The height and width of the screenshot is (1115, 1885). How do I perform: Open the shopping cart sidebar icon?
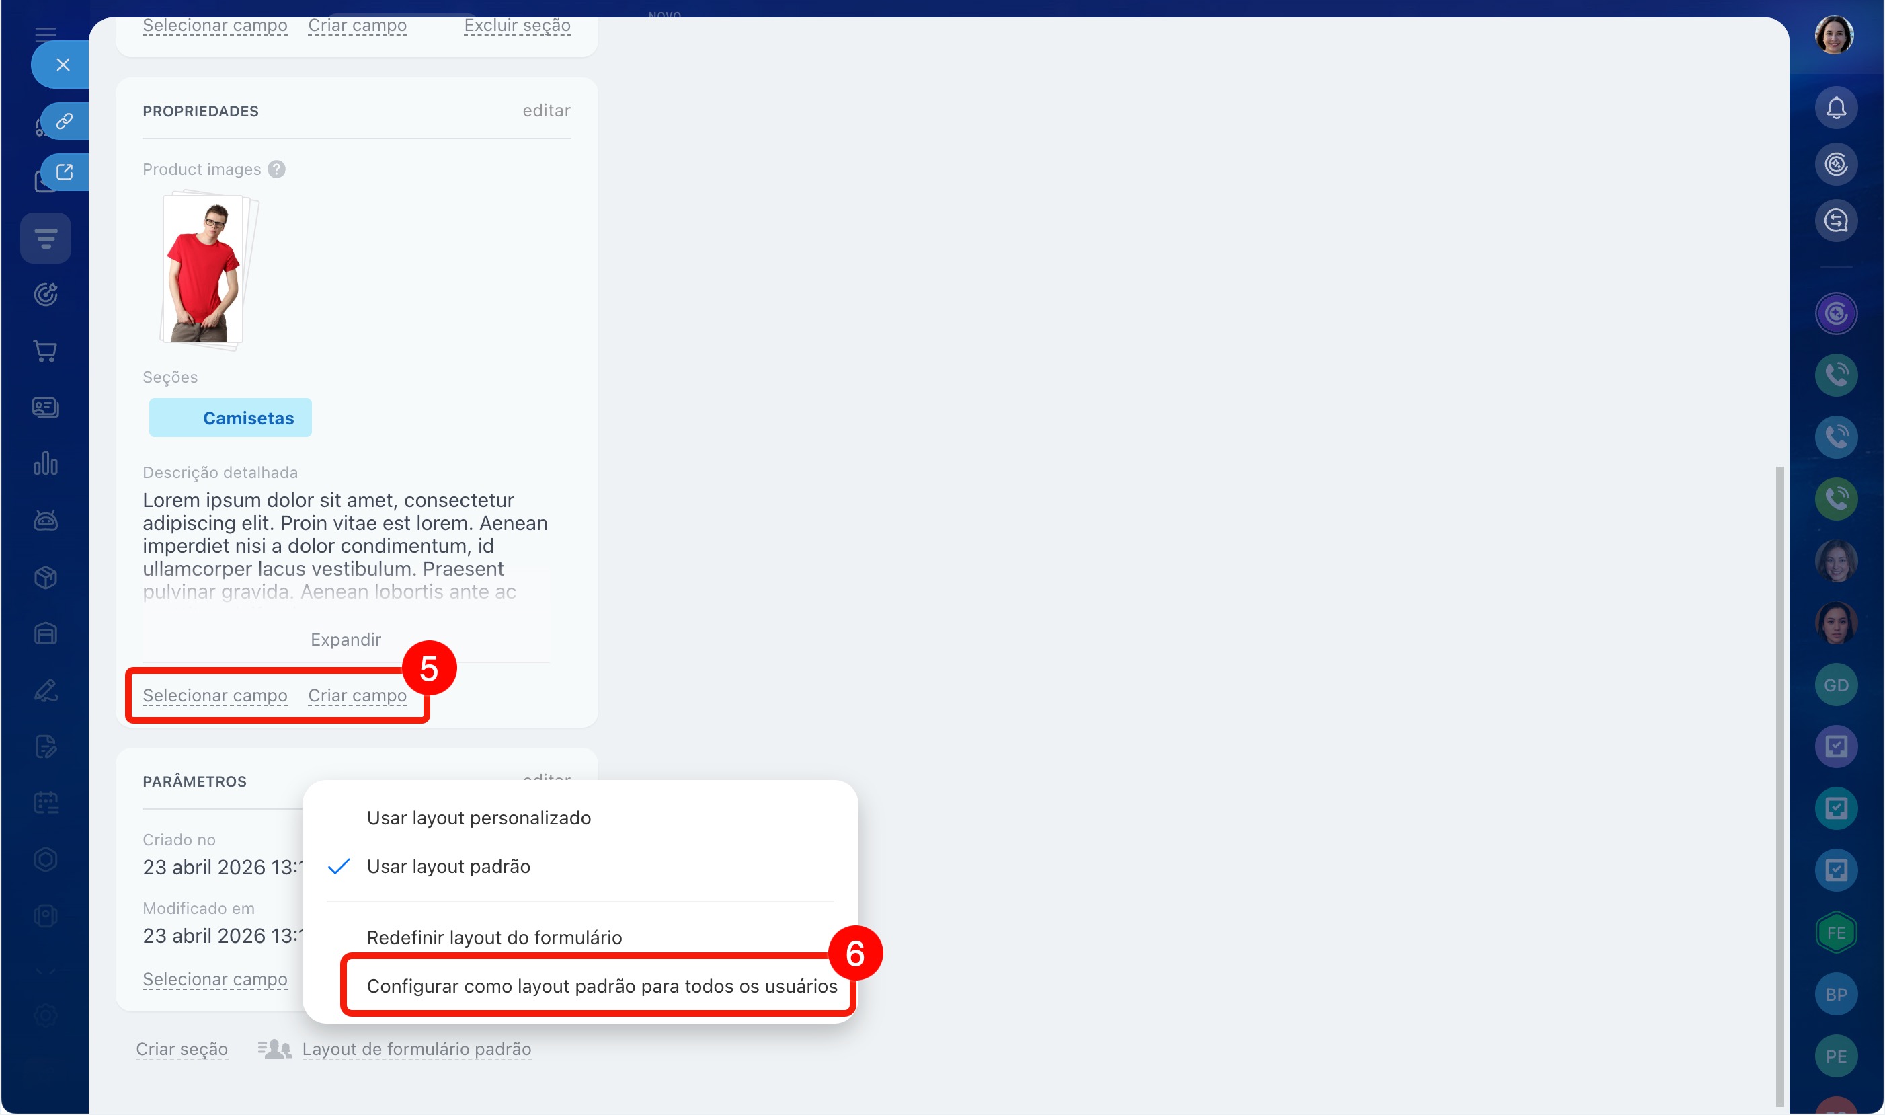click(46, 351)
